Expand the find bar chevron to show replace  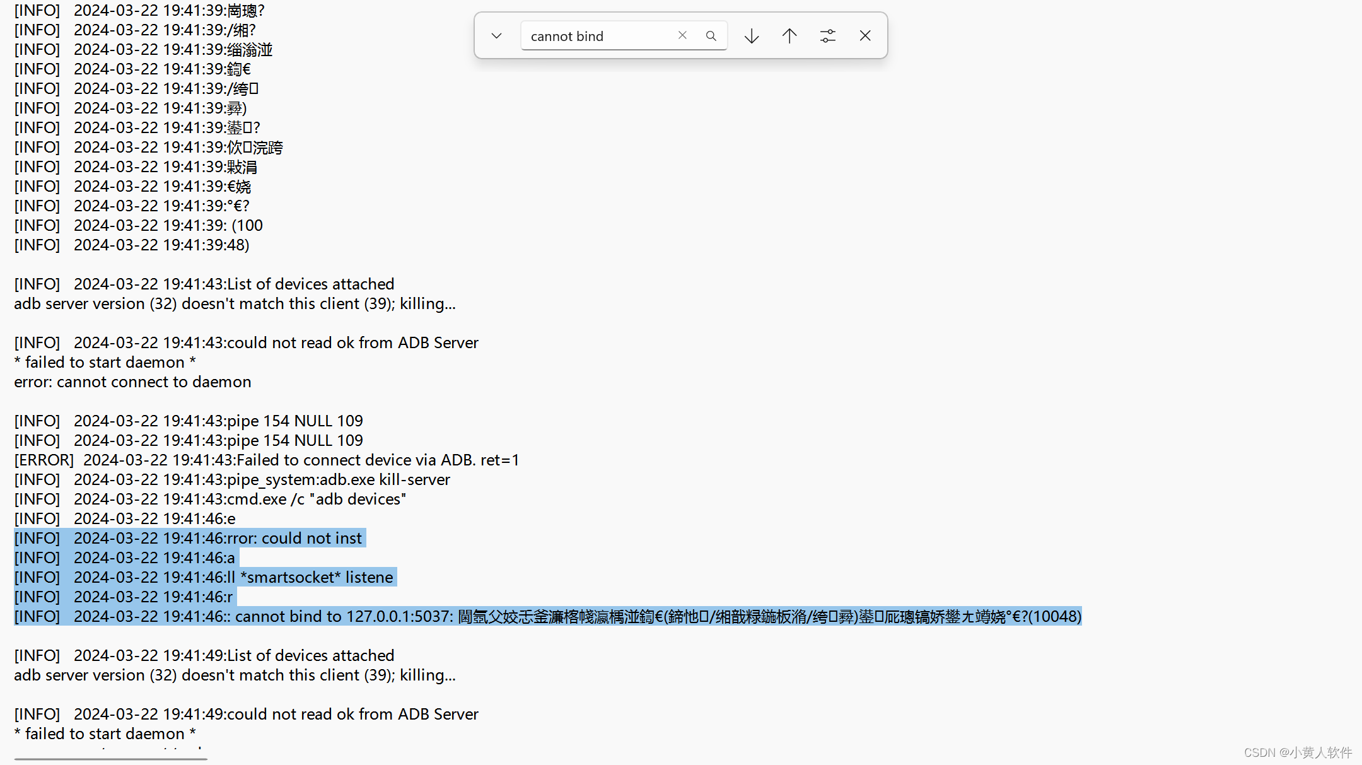click(496, 36)
